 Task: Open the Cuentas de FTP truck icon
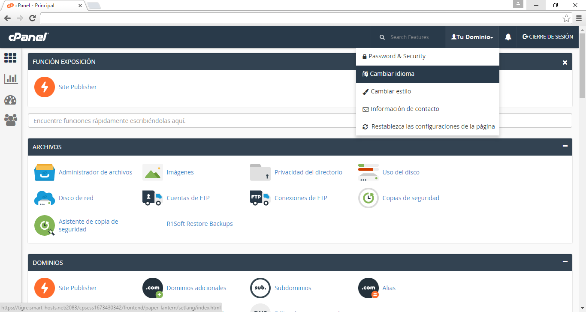point(152,198)
